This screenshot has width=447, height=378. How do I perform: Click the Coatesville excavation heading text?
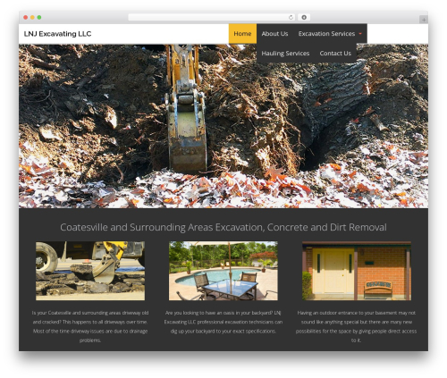point(223,227)
